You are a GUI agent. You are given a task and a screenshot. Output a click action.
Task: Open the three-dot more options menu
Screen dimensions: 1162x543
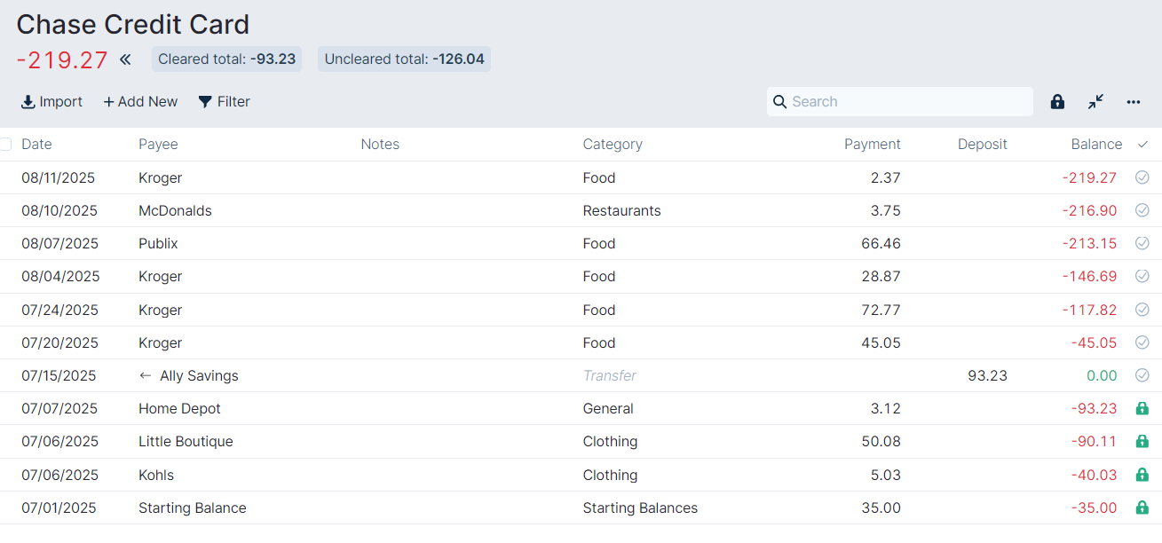[x=1134, y=102]
